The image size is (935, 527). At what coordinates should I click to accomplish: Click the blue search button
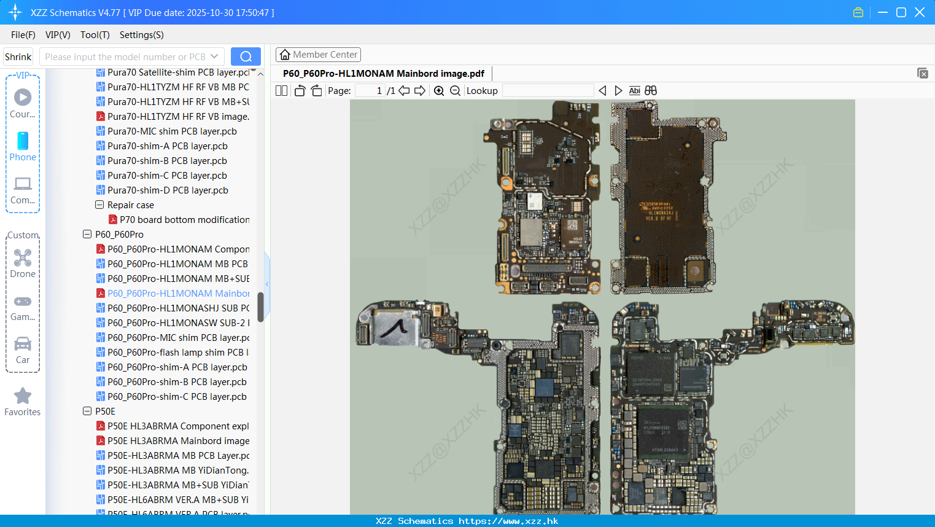[x=246, y=57]
